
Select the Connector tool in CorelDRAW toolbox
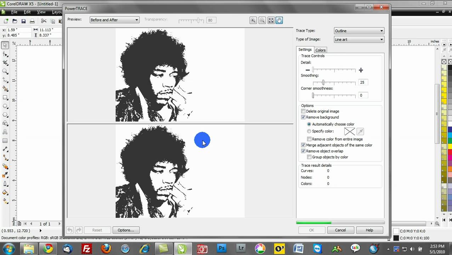5,158
